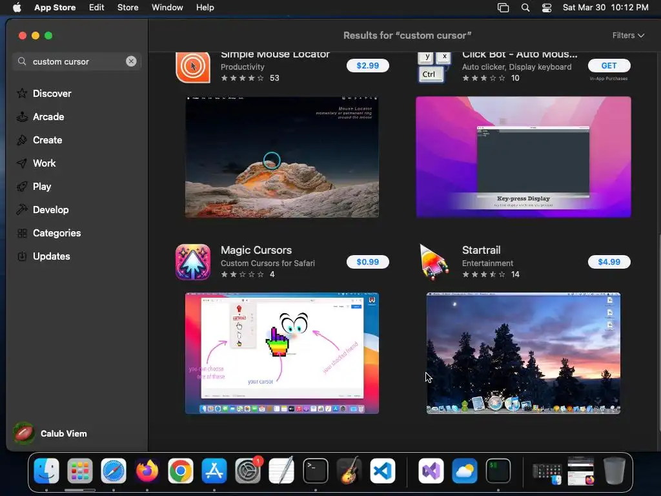This screenshot has height=496, width=661.
Task: View the Startrail screenshot preview
Action: point(523,353)
